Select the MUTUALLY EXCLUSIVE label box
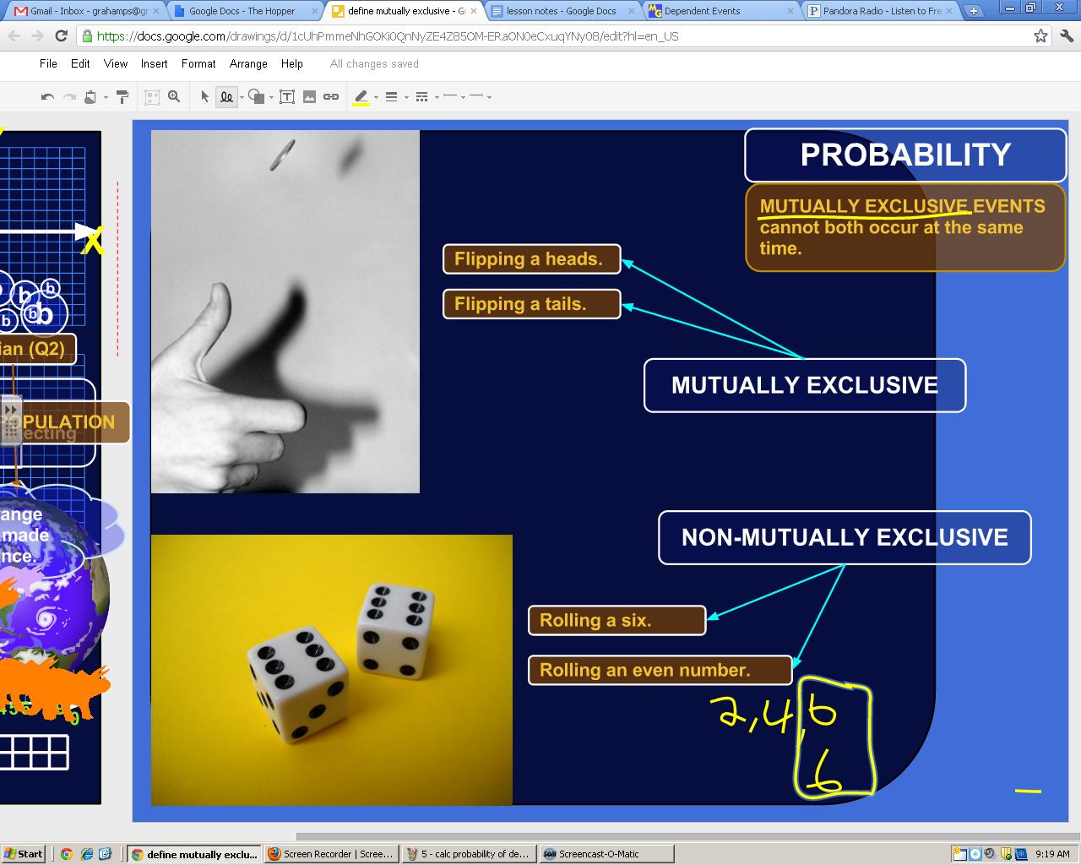The width and height of the screenshot is (1081, 865). tap(805, 385)
